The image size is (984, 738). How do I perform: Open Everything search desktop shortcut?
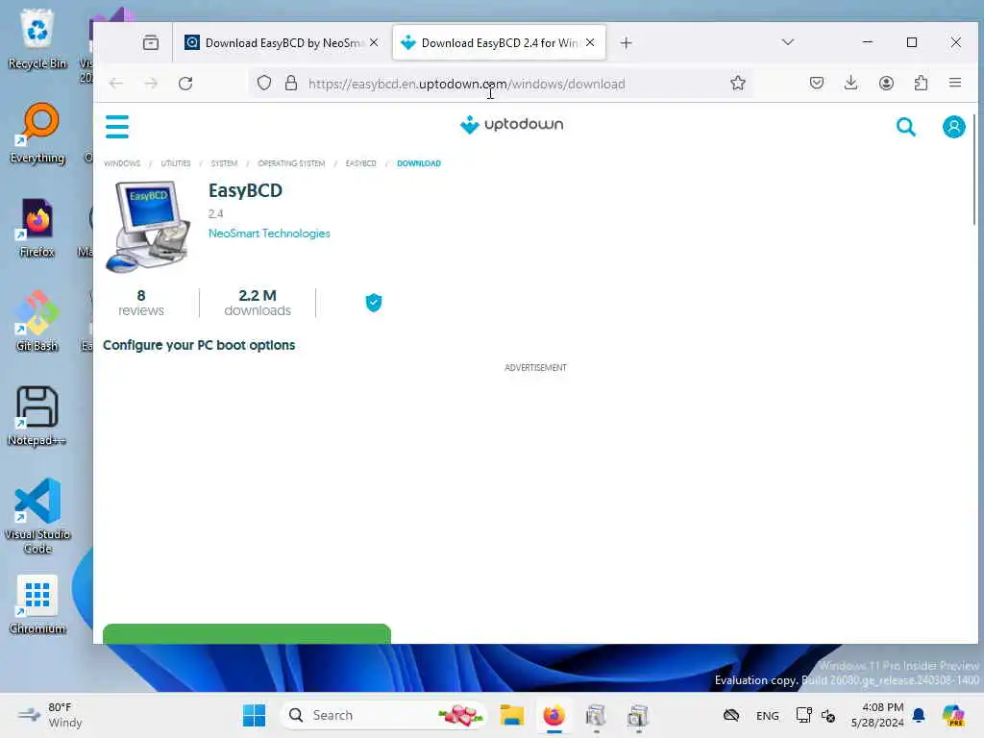coord(37,133)
